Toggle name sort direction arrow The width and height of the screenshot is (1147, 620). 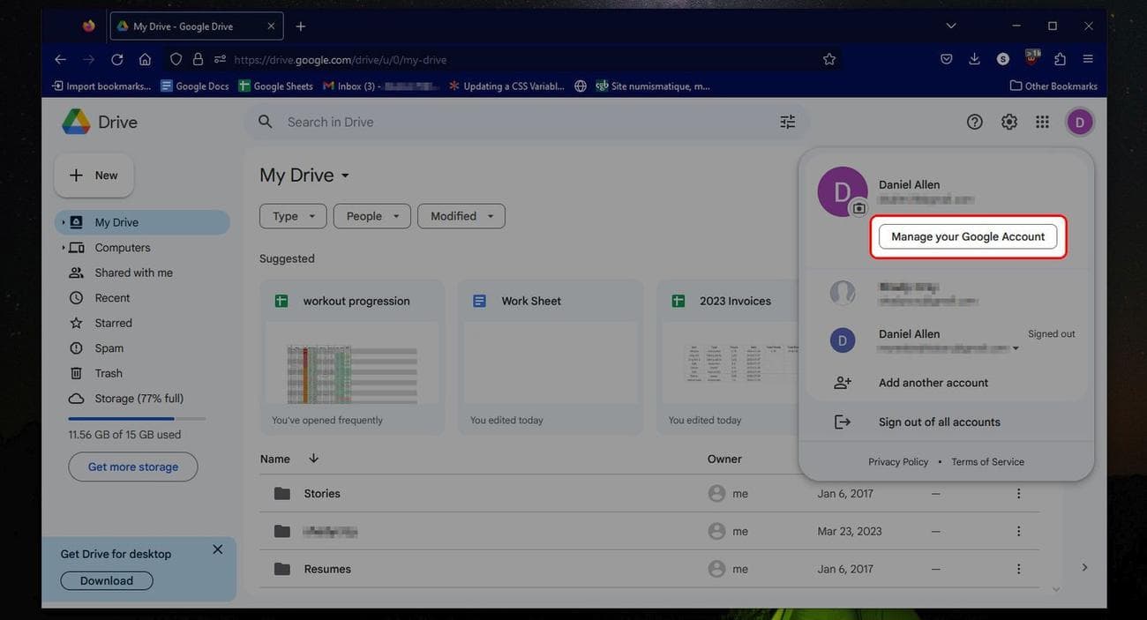point(313,459)
